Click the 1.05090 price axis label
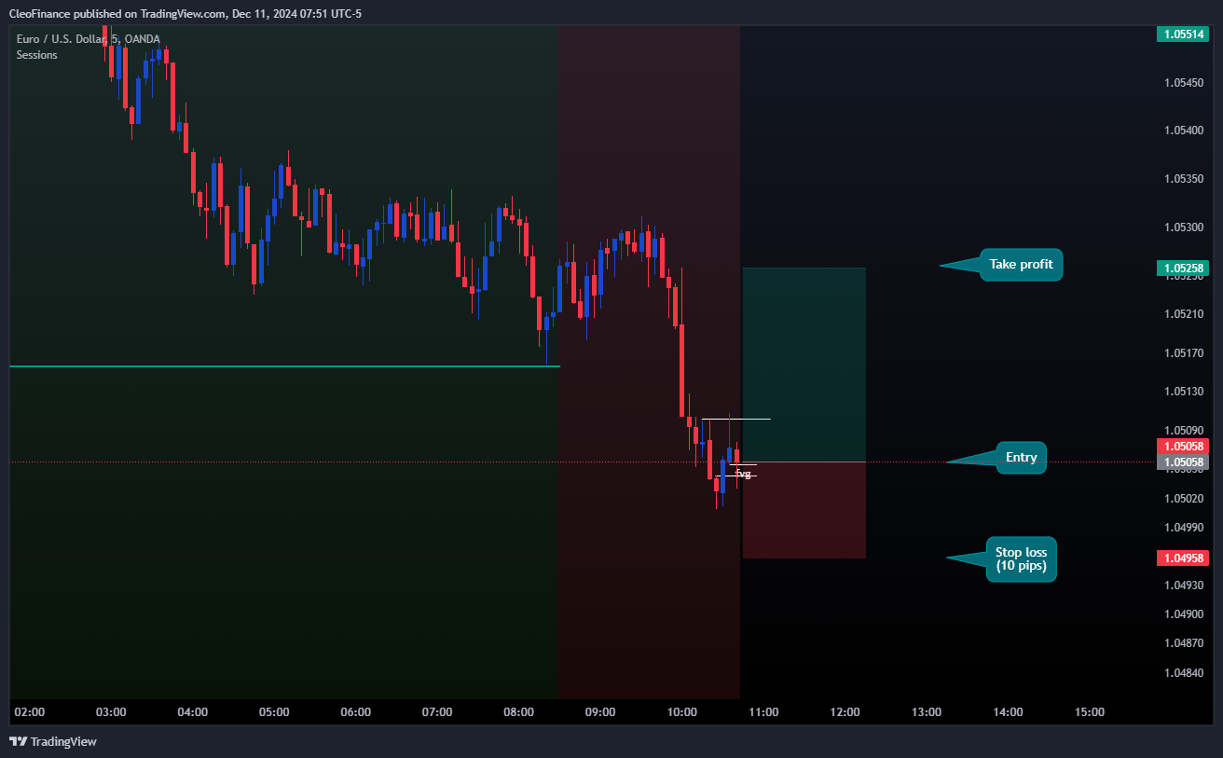This screenshot has width=1223, height=758. (1183, 431)
